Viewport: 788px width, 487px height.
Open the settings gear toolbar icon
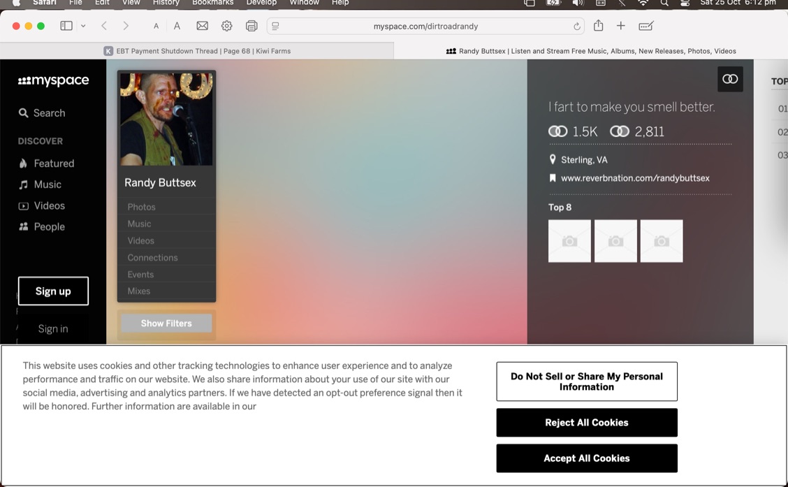226,26
